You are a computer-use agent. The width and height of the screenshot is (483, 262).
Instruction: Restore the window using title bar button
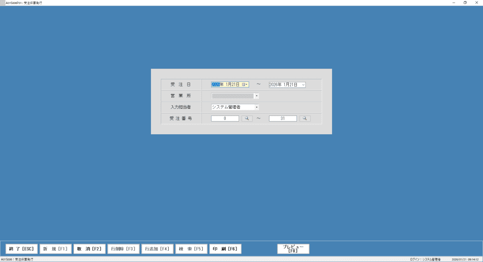tap(465, 3)
